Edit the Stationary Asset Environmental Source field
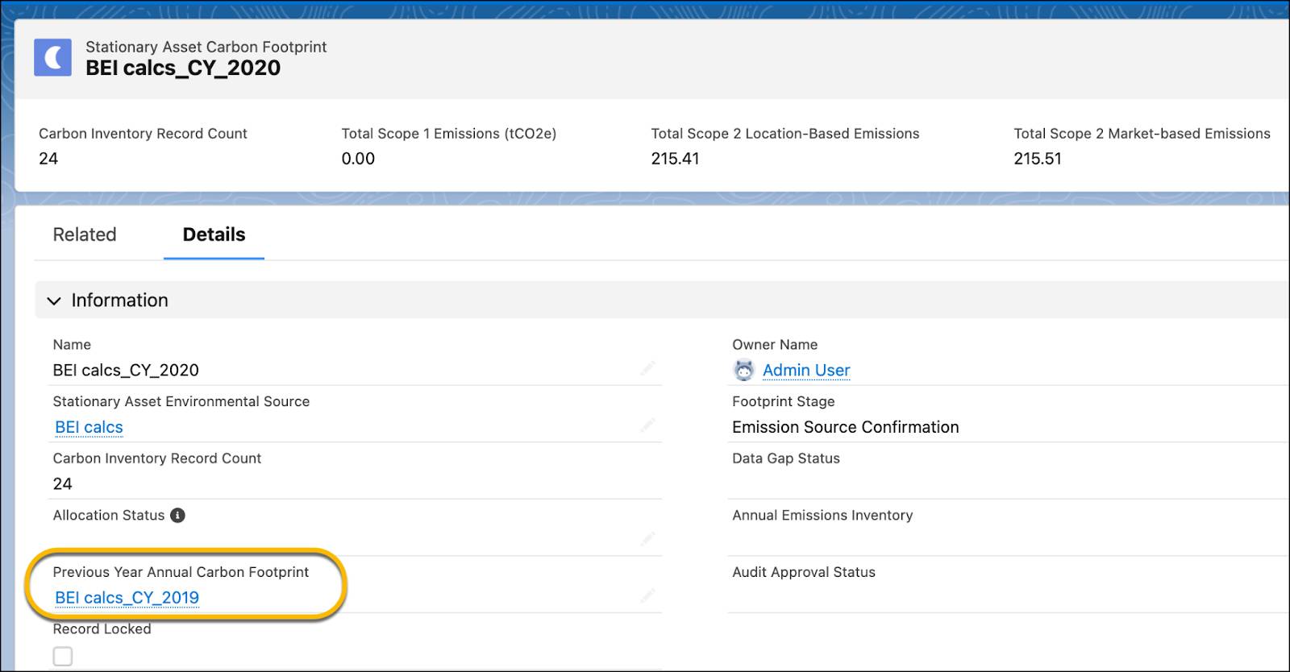The height and width of the screenshot is (672, 1290). tap(647, 426)
